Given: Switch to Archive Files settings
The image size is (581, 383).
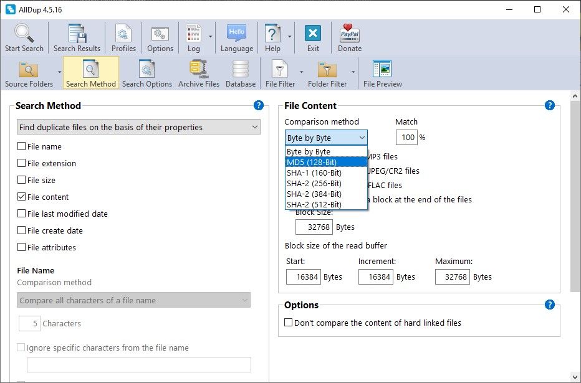Looking at the screenshot, I should tap(199, 73).
